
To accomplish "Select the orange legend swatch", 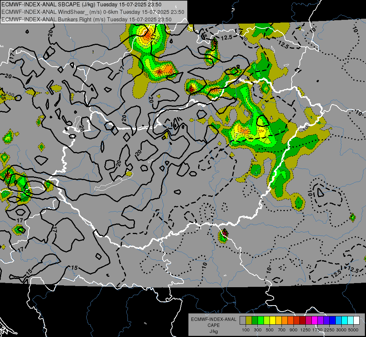I will click(285, 320).
